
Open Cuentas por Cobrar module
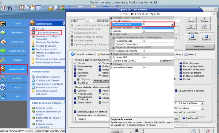pyautogui.click(x=14, y=51)
